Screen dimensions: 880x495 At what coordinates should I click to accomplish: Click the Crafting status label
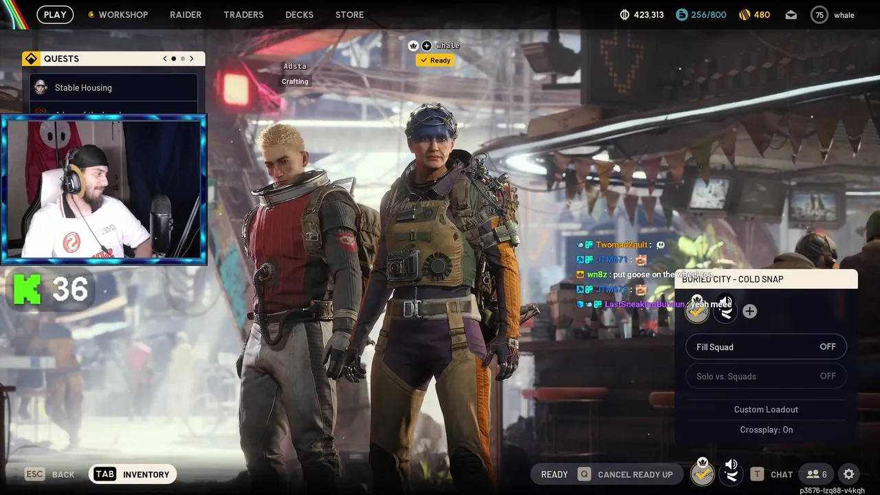click(295, 81)
